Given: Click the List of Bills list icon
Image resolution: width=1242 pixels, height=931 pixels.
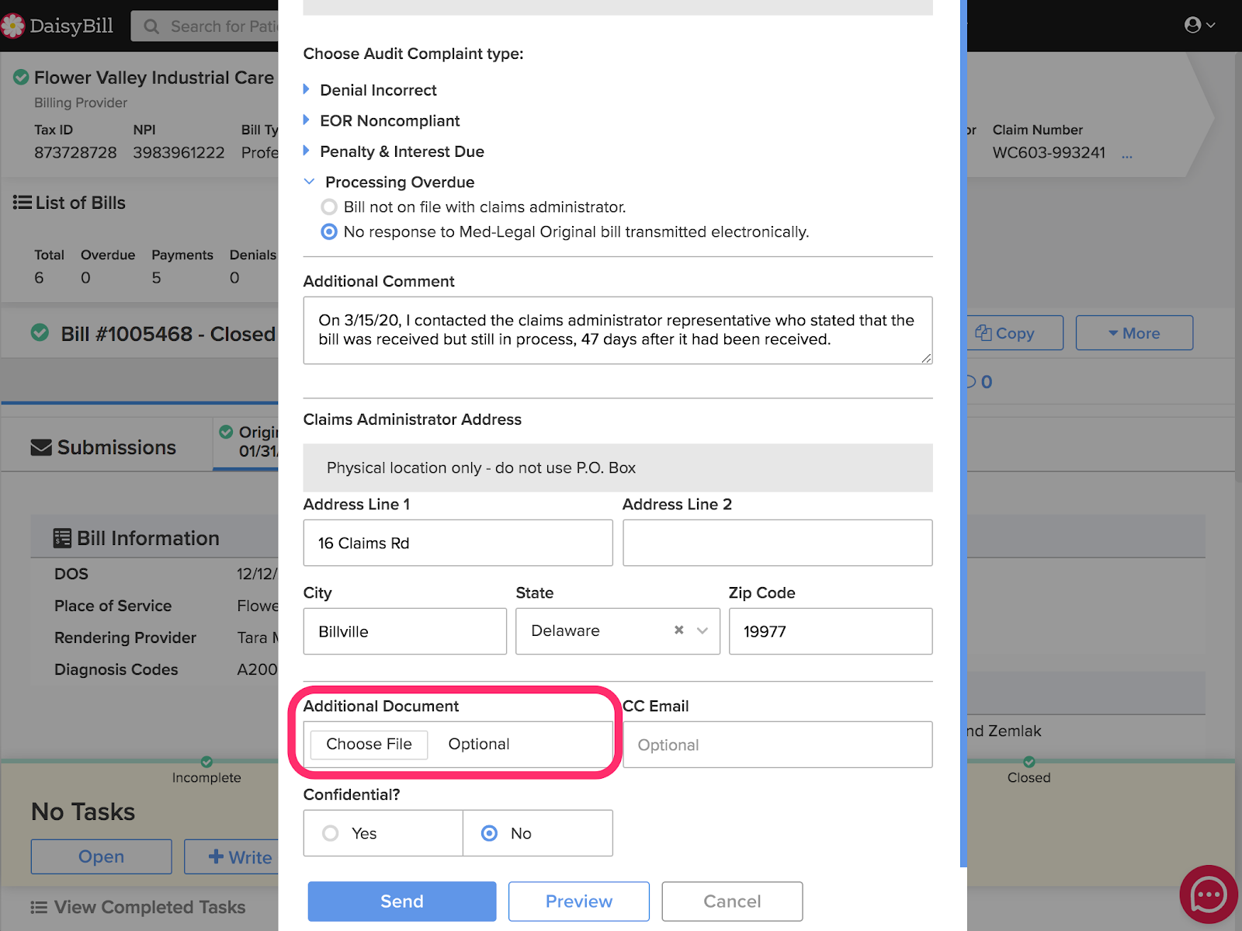Looking at the screenshot, I should 23,203.
